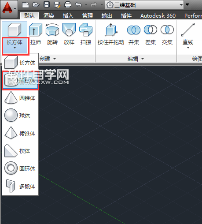Click the Save As icon
202x224 pixels.
[57, 5]
